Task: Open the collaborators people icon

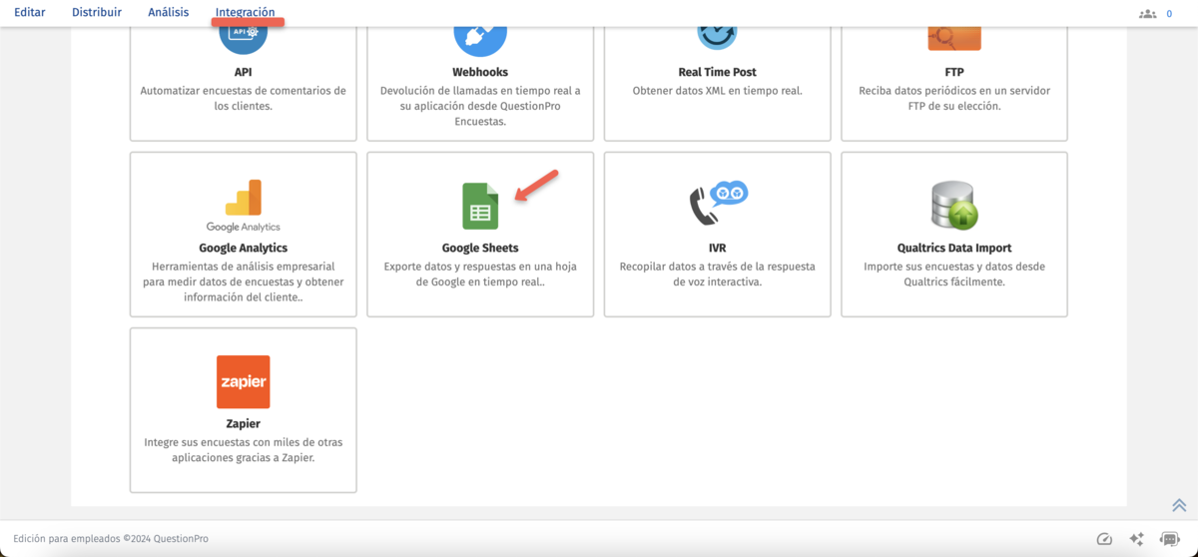Action: (x=1147, y=14)
